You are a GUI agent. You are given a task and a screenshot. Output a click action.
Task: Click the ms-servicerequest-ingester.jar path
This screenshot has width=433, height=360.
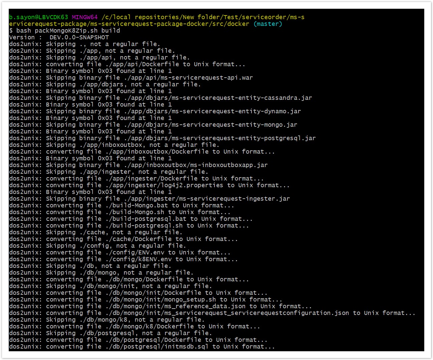coord(207,199)
